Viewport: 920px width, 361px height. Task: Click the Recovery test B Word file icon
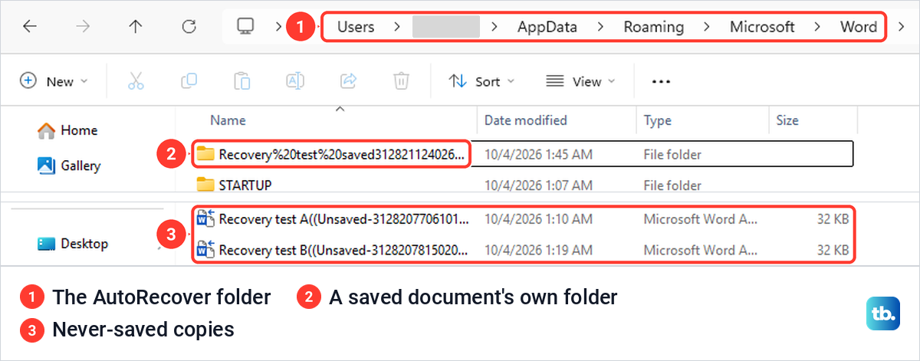pyautogui.click(x=205, y=250)
